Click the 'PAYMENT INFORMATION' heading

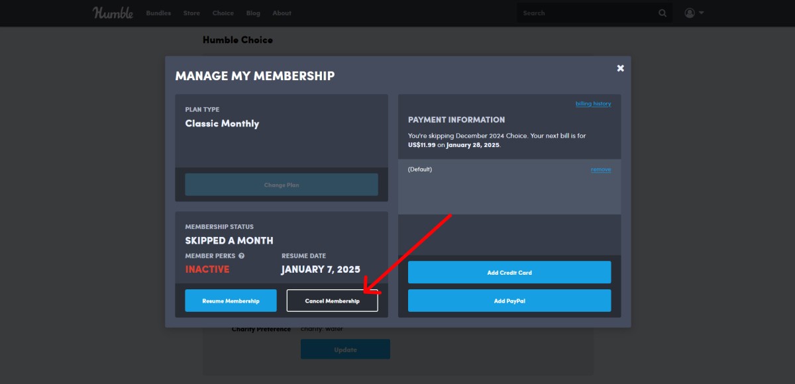point(456,120)
